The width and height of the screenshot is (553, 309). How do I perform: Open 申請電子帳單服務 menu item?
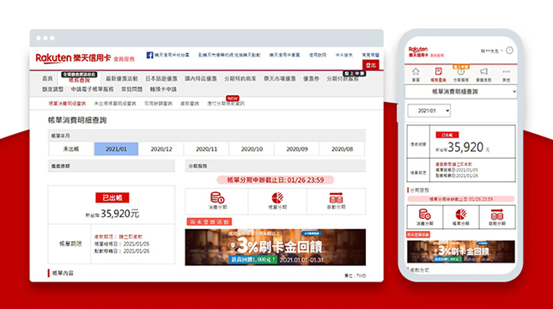[x=93, y=89]
